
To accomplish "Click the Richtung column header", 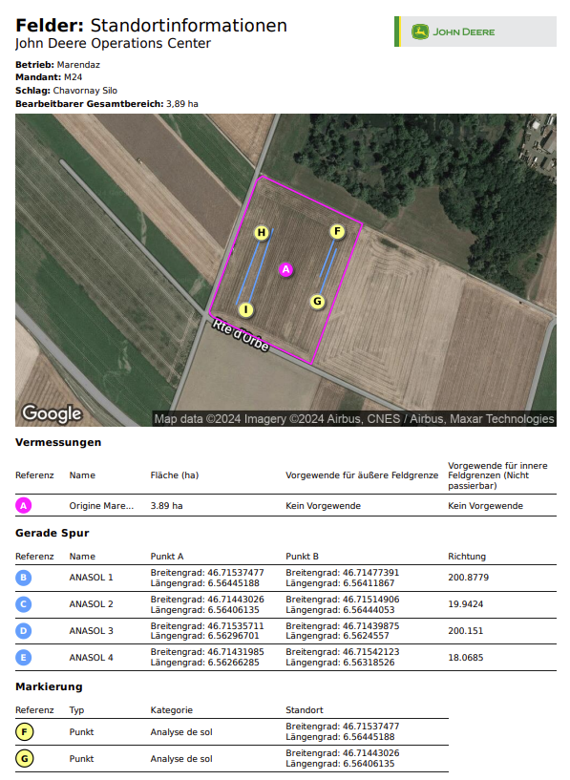I will [x=467, y=557].
